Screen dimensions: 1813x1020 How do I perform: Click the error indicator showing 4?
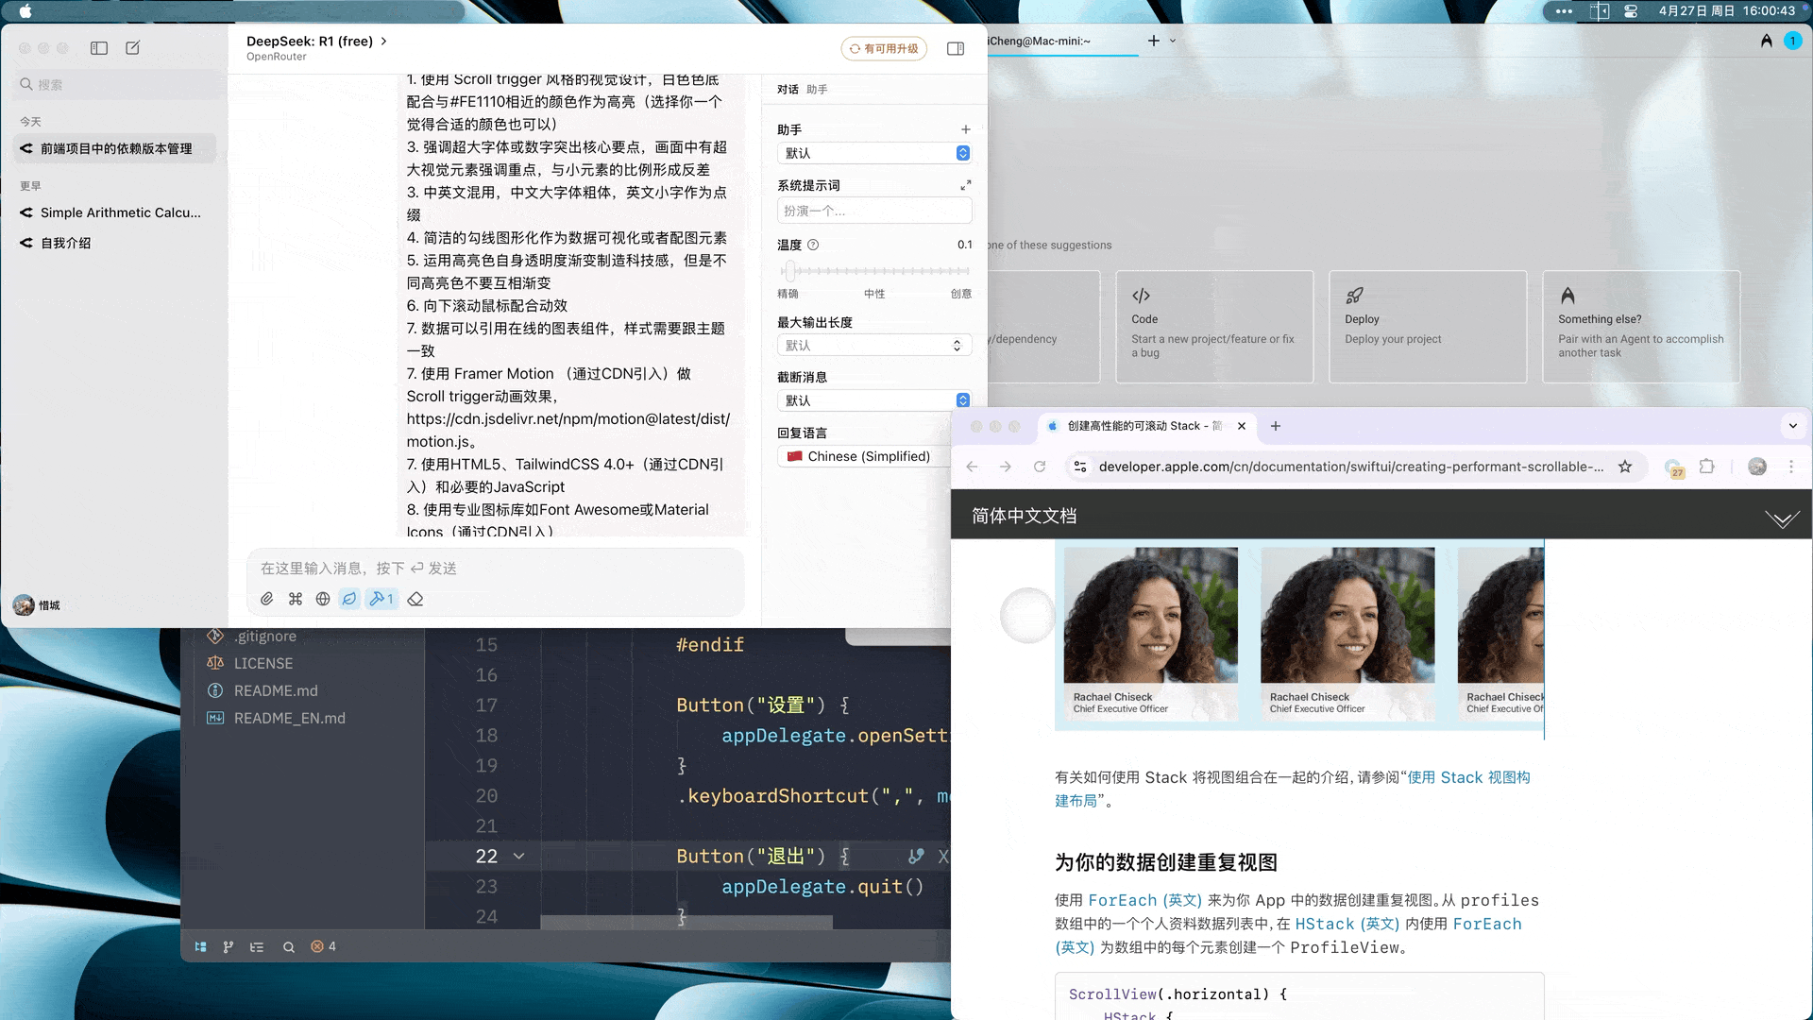tap(323, 946)
